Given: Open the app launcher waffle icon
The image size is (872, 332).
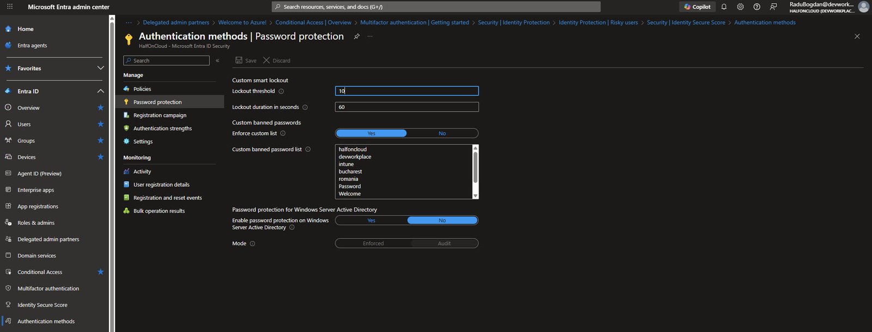Looking at the screenshot, I should 10,7.
